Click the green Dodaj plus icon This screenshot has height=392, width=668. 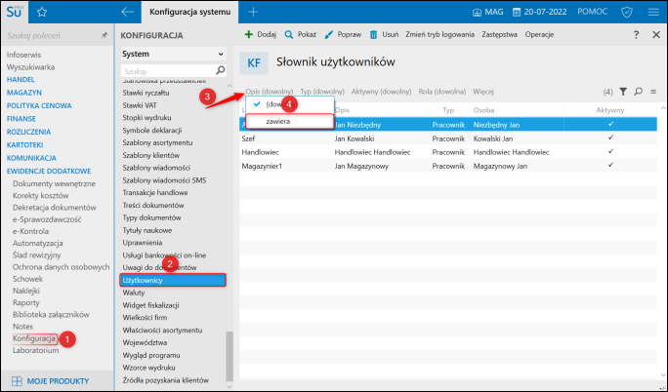[249, 34]
